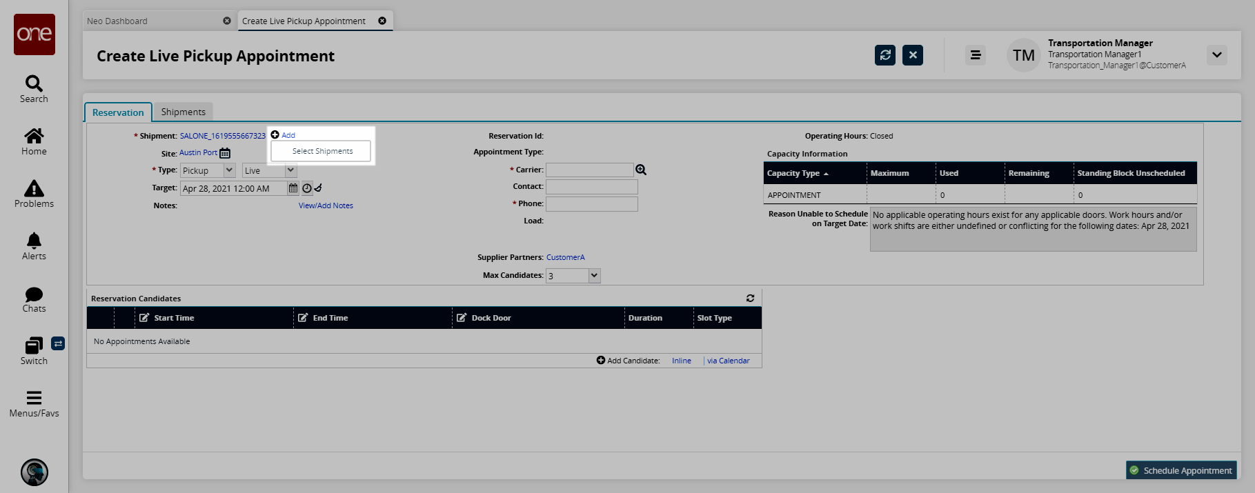Switch to the Shipments tab
This screenshot has width=1255, height=493.
pos(183,112)
